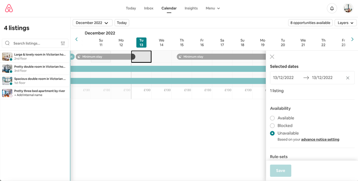This screenshot has height=181, width=358.
Task: Choose the Unavailable radio option
Action: [272, 133]
